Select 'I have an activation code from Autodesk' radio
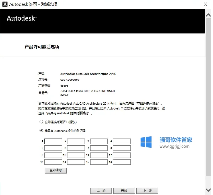Image resolution: width=213 pixels, height=195 pixels. click(41, 130)
